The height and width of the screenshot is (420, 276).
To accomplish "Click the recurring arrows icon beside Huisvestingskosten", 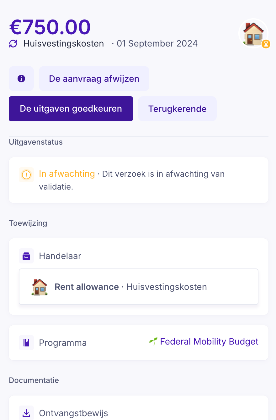I will pos(13,44).
